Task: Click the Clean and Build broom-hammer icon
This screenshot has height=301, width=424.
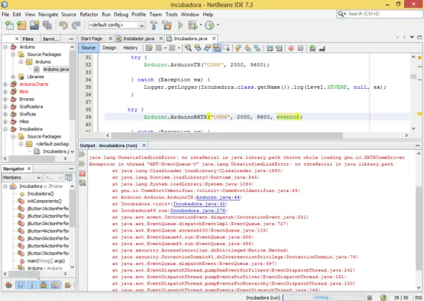Action: coord(167,25)
